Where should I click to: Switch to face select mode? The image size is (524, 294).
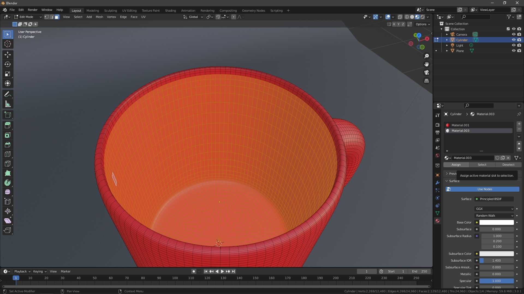pyautogui.click(x=57, y=17)
